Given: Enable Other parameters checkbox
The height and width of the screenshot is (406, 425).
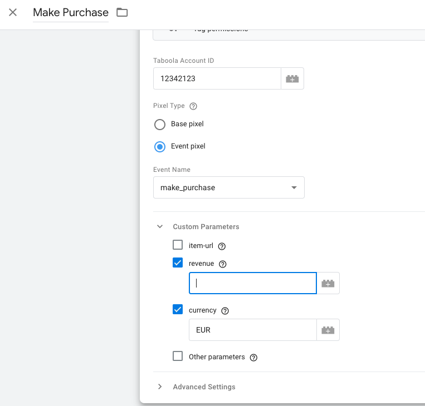Looking at the screenshot, I should click(178, 356).
